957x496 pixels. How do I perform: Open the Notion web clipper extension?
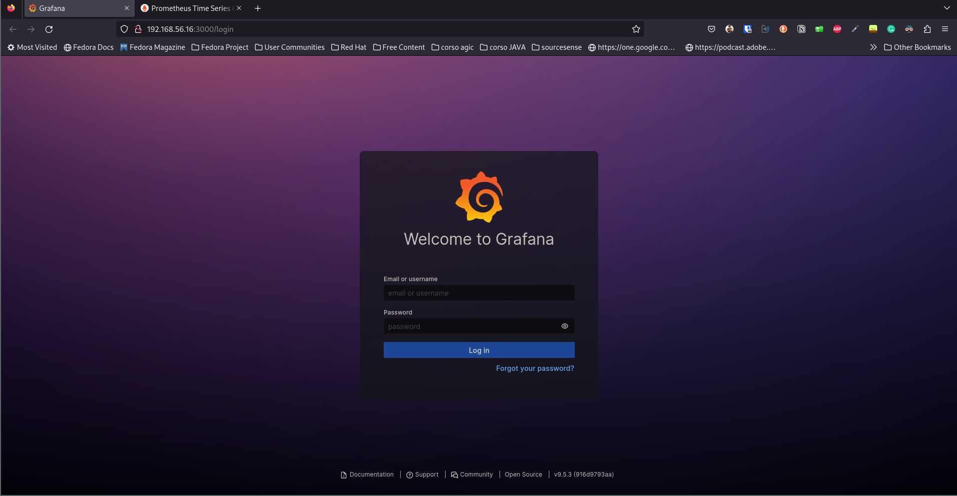tap(801, 29)
